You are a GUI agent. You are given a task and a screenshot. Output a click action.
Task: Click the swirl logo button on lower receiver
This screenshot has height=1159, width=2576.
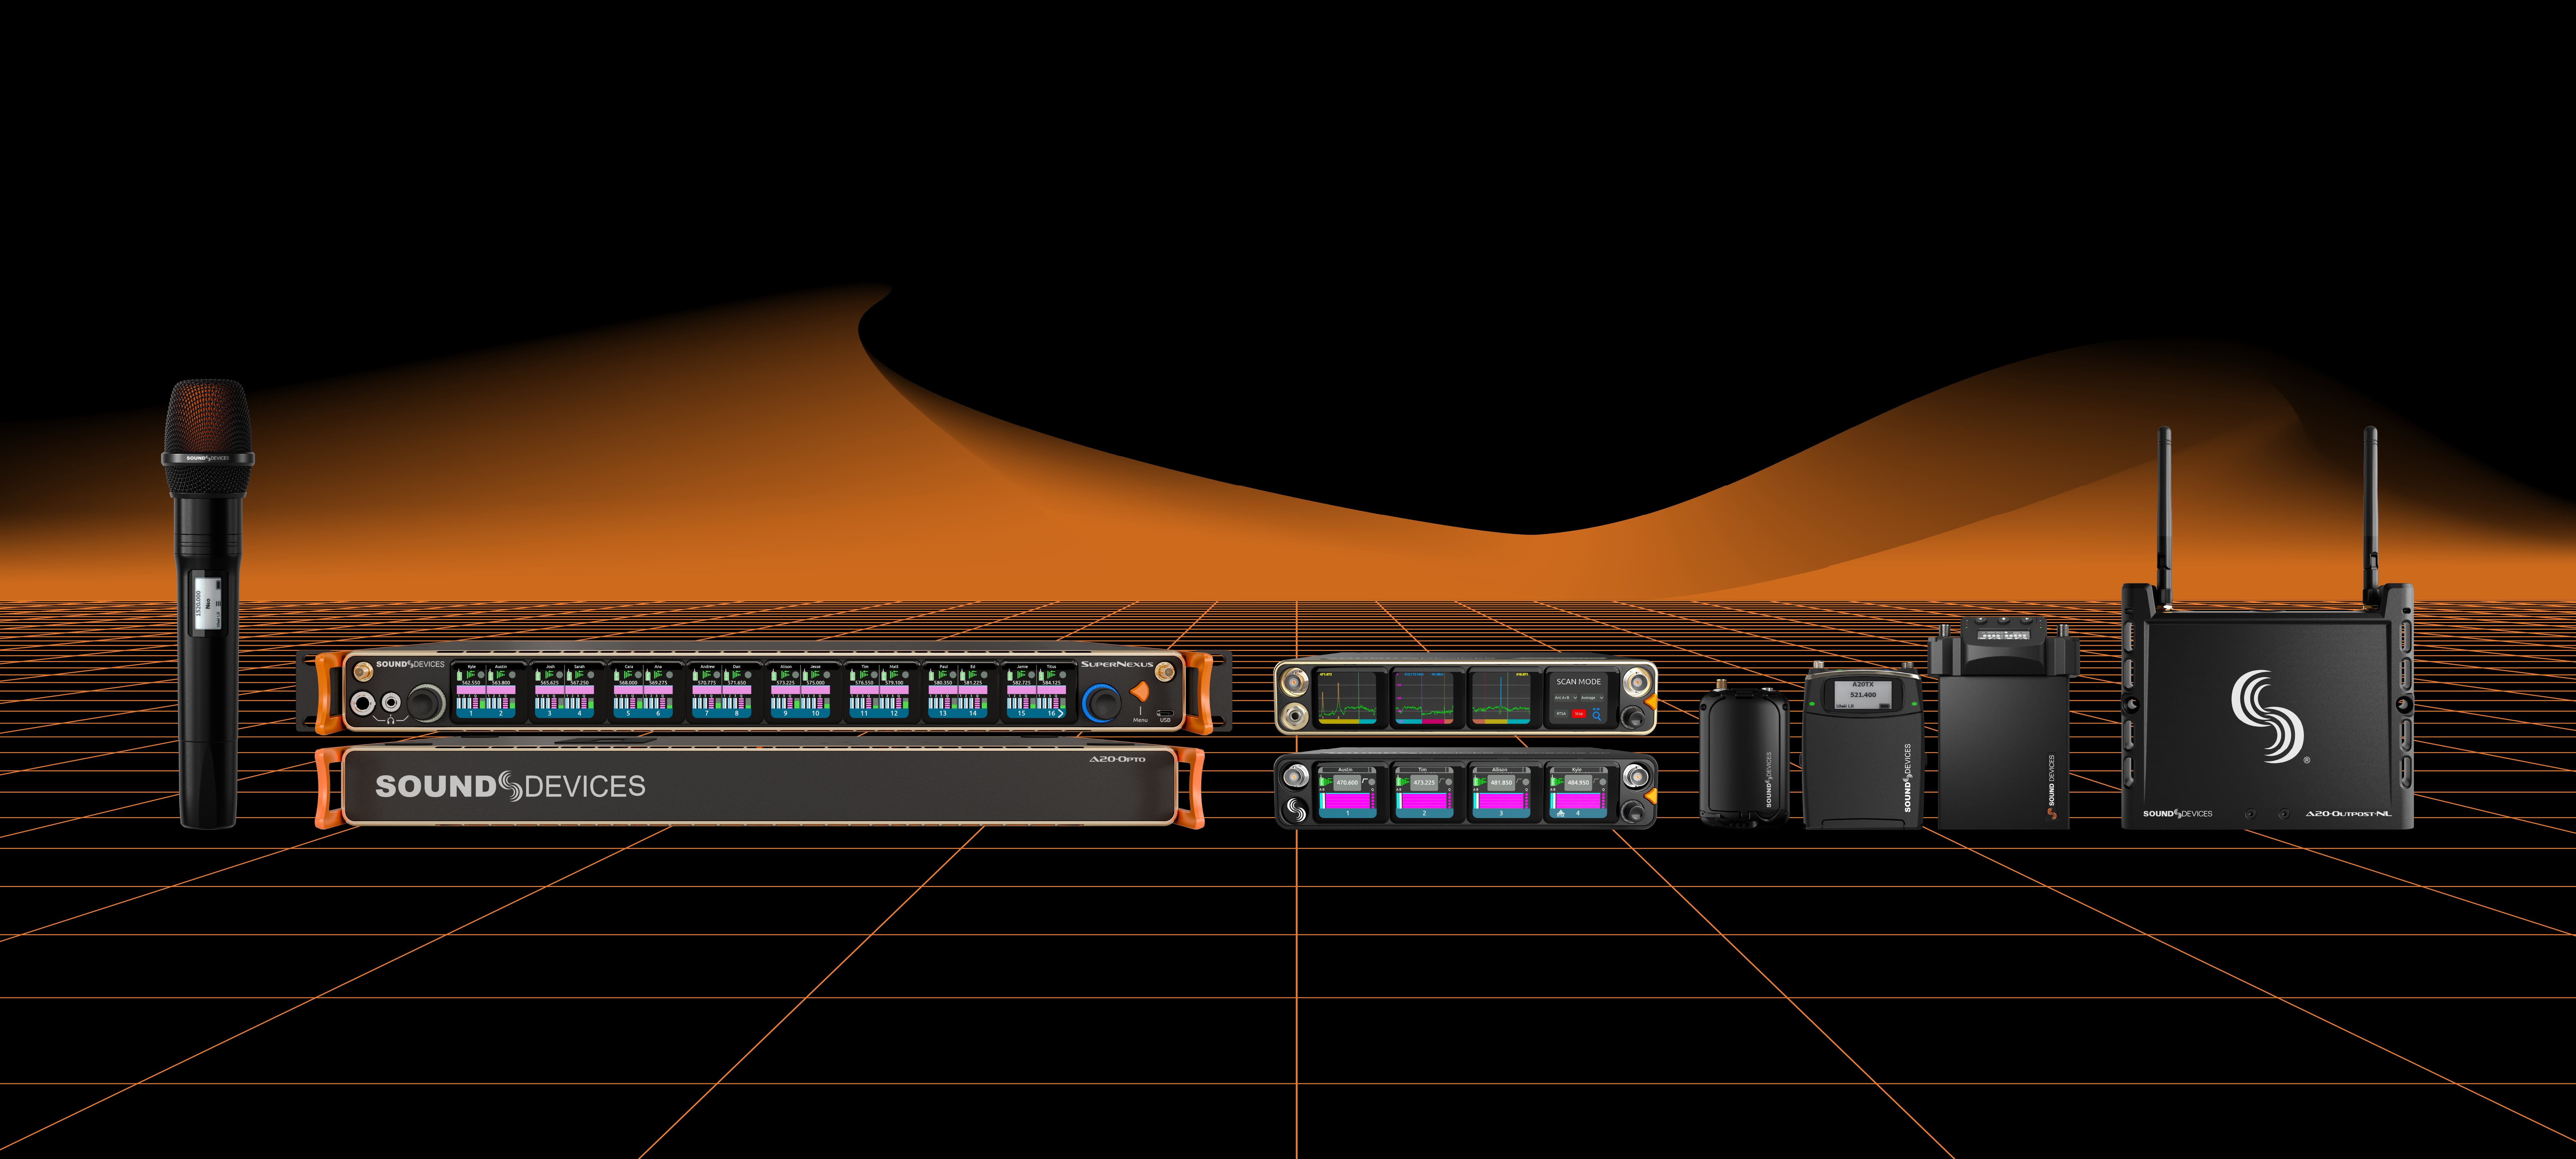(x=1296, y=810)
